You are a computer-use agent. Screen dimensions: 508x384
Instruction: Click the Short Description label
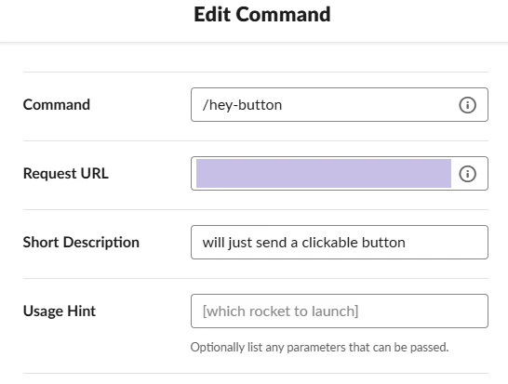tap(81, 242)
